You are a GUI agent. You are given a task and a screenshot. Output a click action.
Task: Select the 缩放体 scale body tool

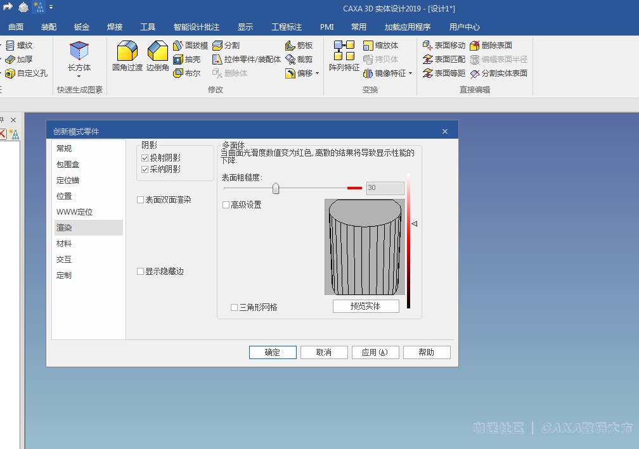(380, 45)
